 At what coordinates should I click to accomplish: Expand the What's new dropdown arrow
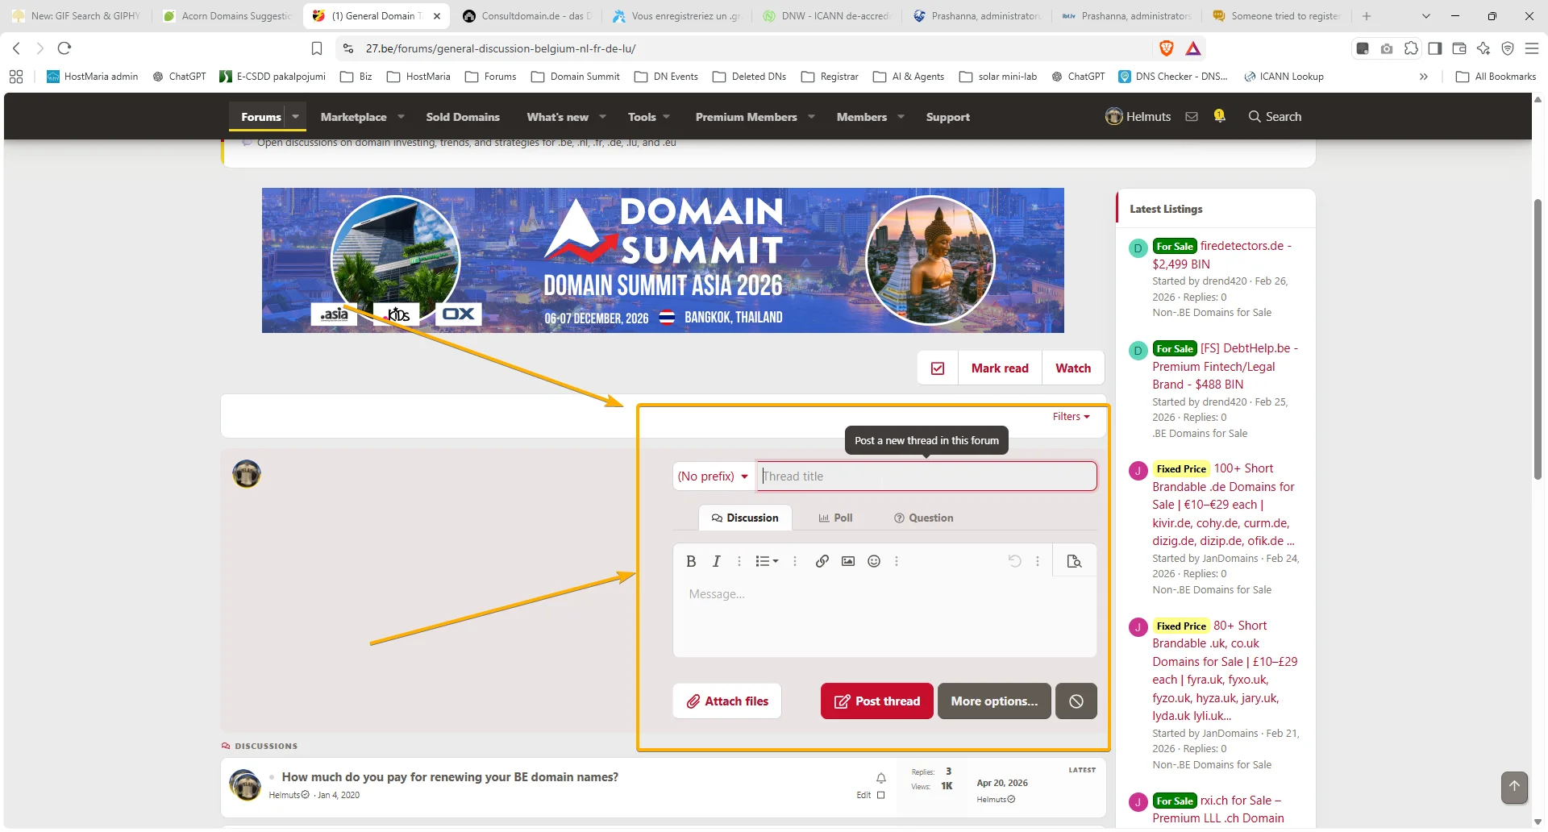(602, 117)
